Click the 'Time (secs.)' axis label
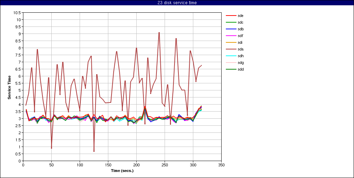 [x=122, y=171]
